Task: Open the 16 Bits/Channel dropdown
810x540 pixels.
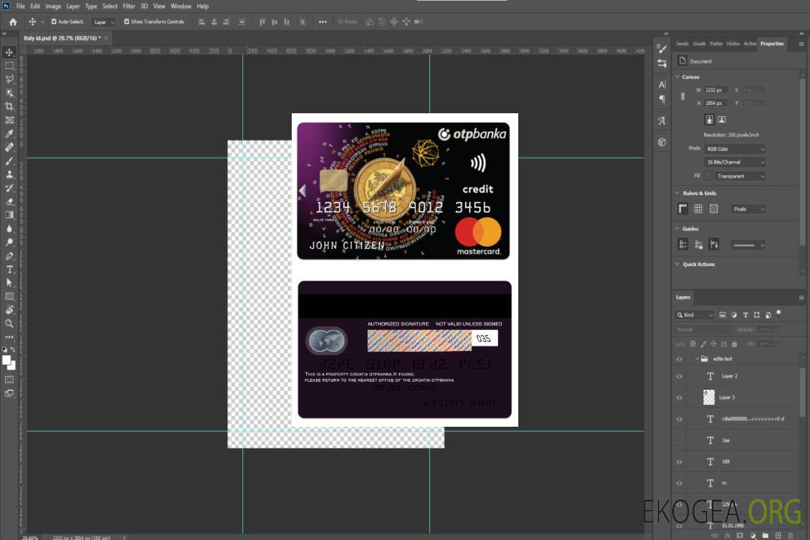Action: [x=734, y=162]
